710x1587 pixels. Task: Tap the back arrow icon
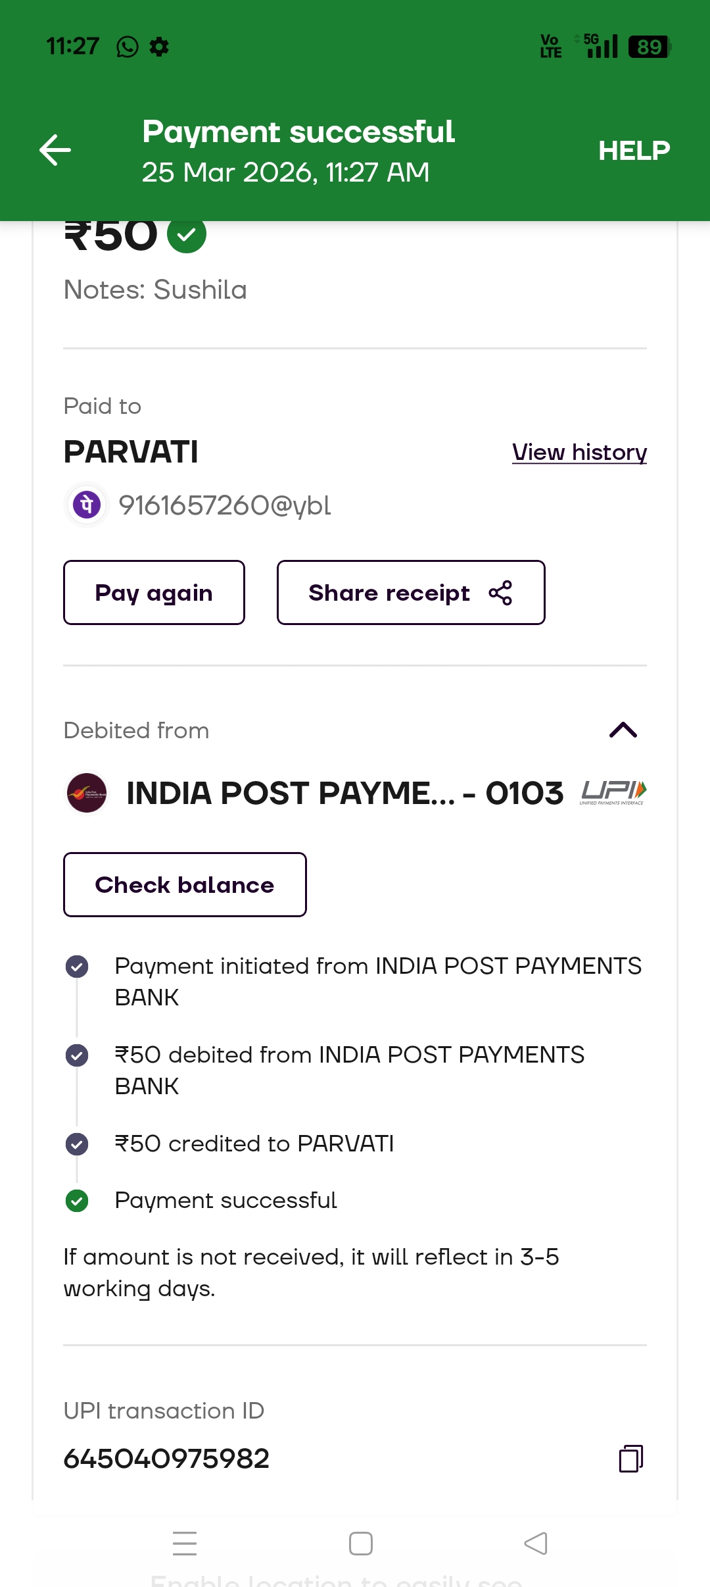tap(55, 150)
